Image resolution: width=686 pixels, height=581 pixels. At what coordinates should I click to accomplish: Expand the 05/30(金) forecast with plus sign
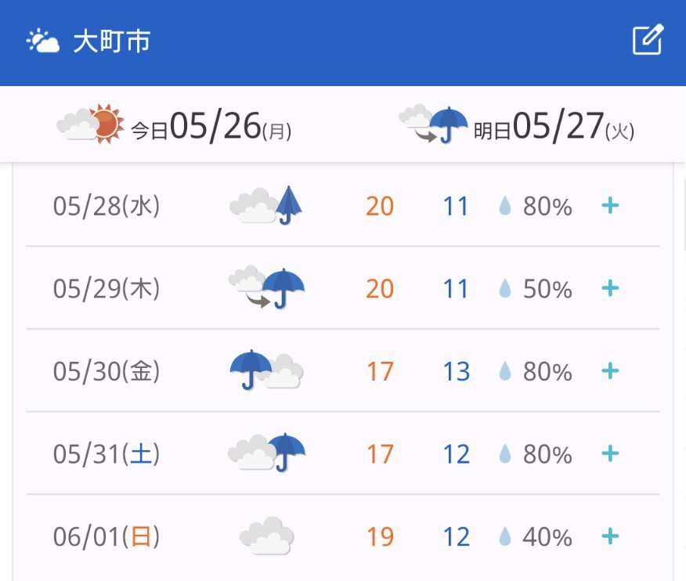[x=610, y=371]
